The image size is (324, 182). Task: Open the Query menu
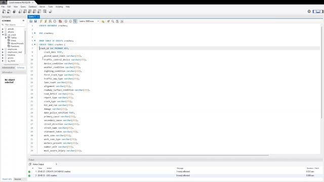[x=23, y=7]
